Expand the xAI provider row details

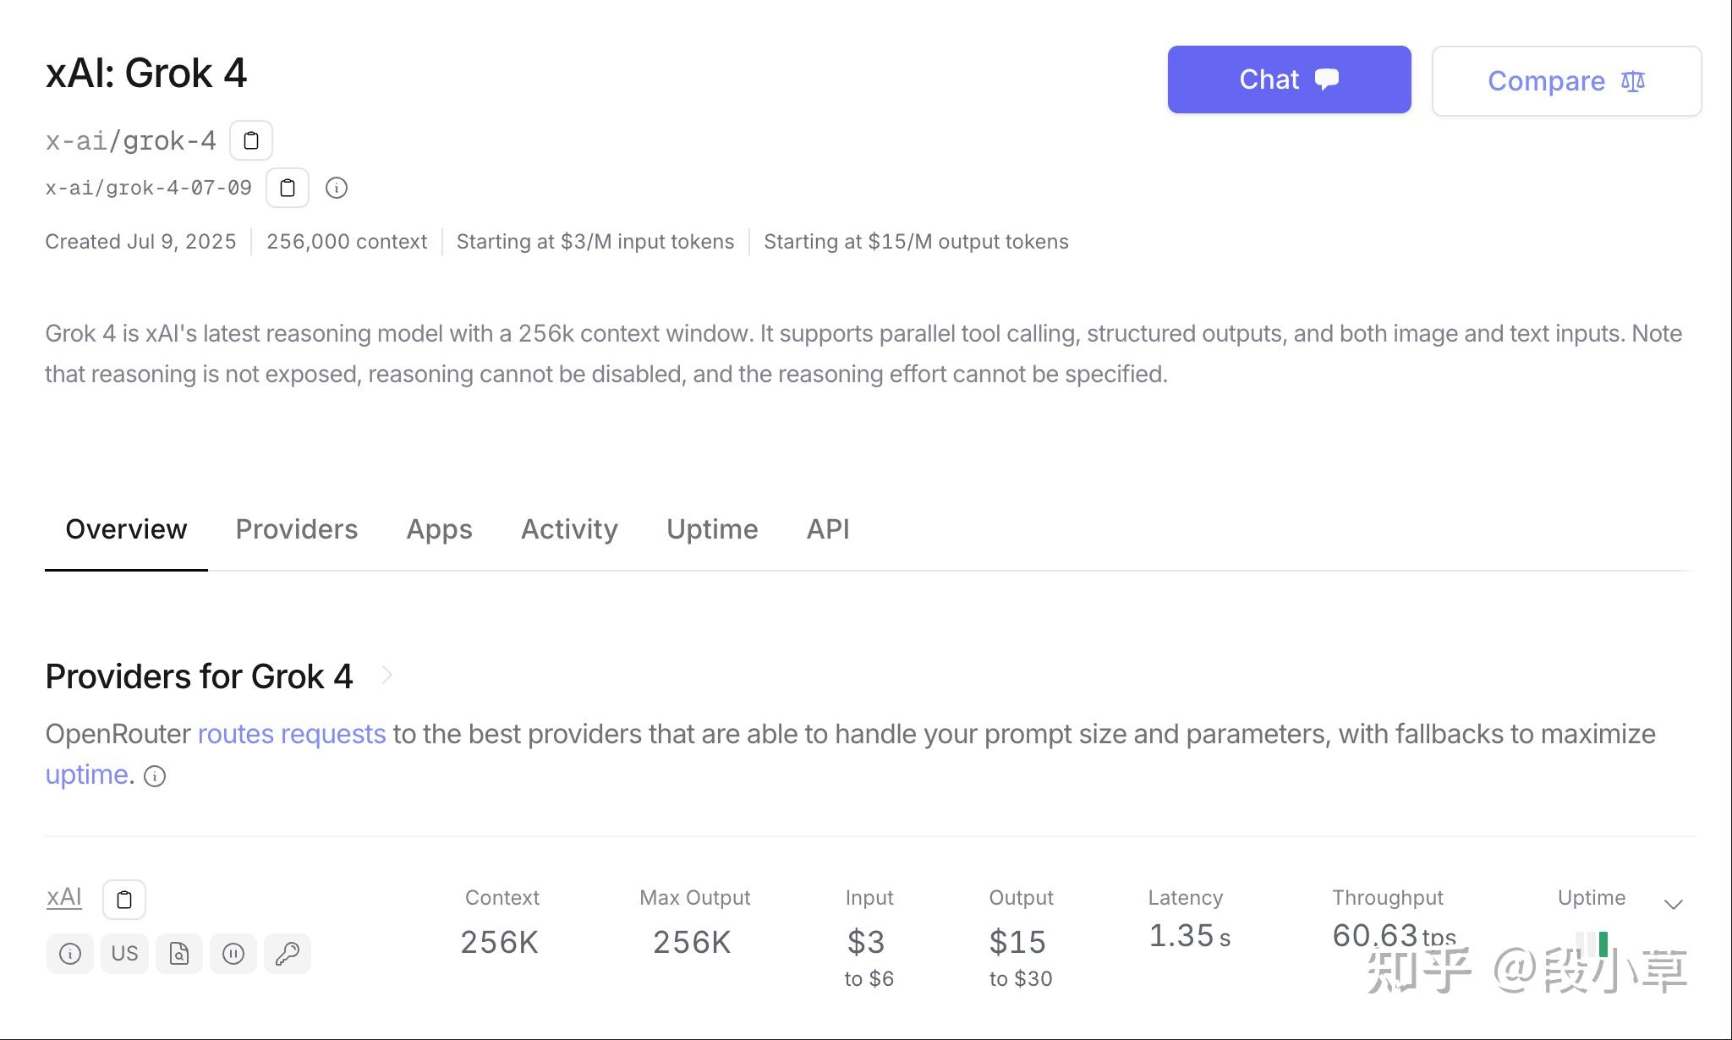1673,904
